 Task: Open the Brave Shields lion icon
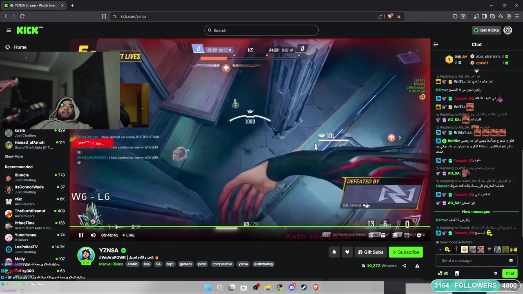tap(390, 16)
